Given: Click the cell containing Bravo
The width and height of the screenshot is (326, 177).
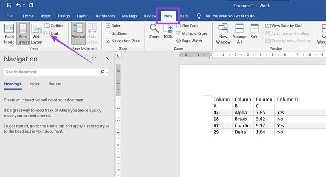Looking at the screenshot, I should click(243, 119).
